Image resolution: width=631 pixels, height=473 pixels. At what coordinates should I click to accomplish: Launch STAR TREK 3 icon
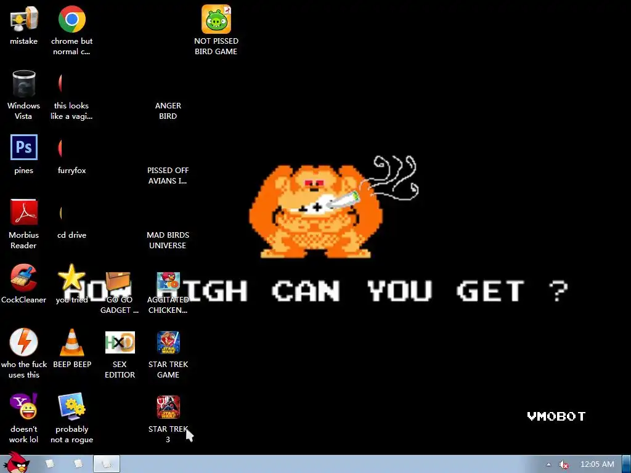coord(168,407)
